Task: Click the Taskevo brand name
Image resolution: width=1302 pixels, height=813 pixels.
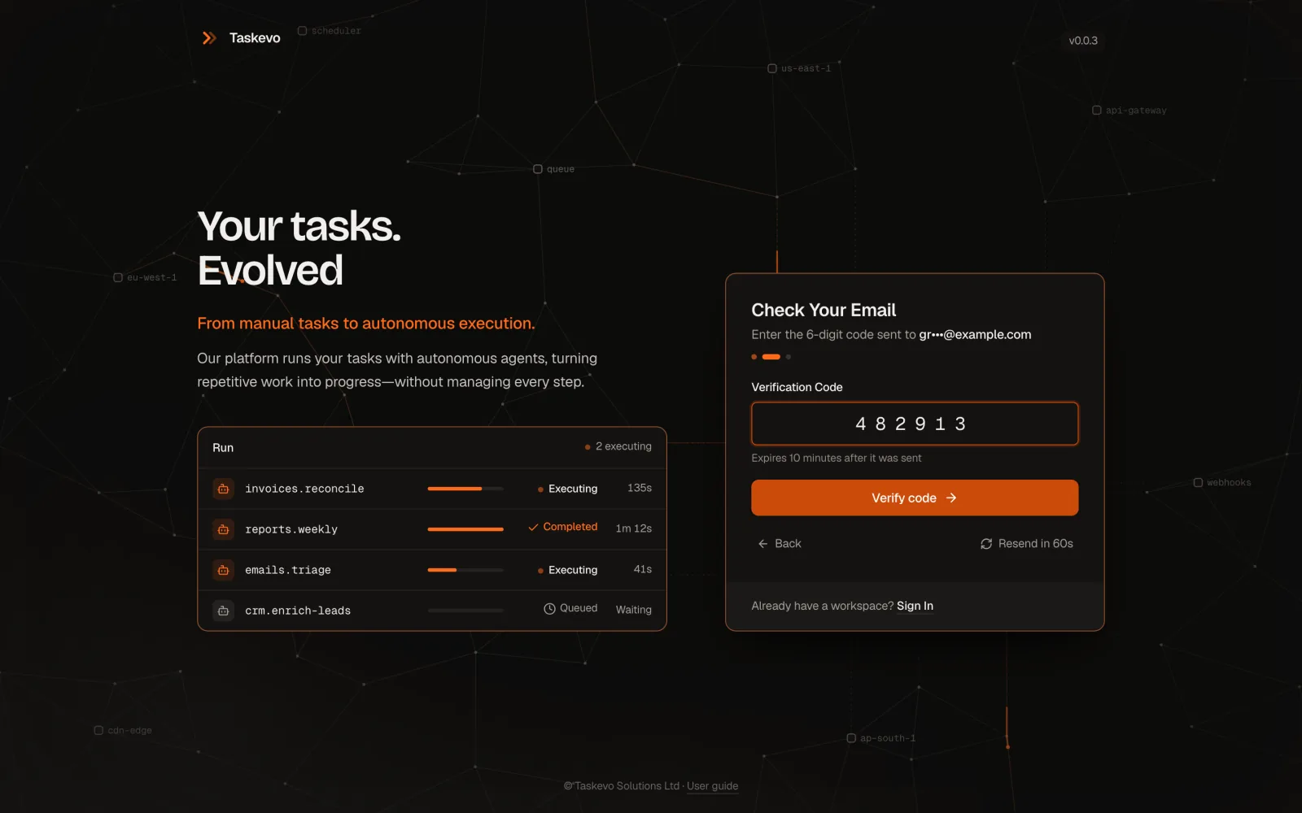Action: [x=255, y=38]
